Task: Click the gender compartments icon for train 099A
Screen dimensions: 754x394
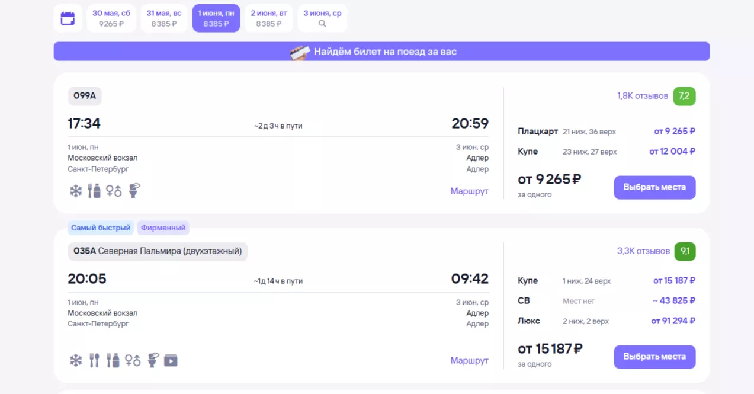Action: coord(114,191)
